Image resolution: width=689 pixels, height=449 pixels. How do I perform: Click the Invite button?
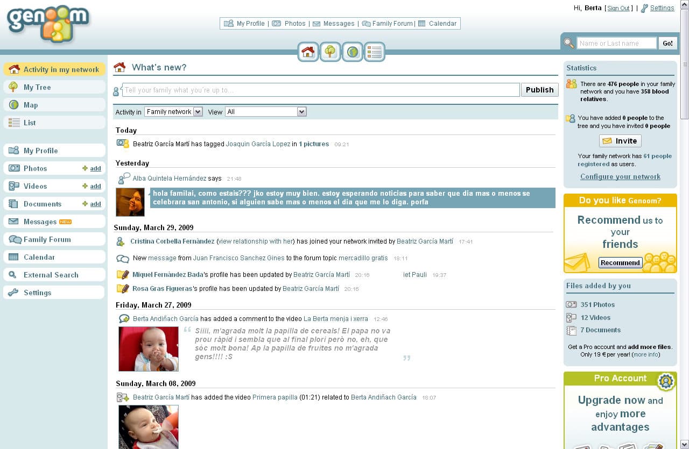(620, 141)
